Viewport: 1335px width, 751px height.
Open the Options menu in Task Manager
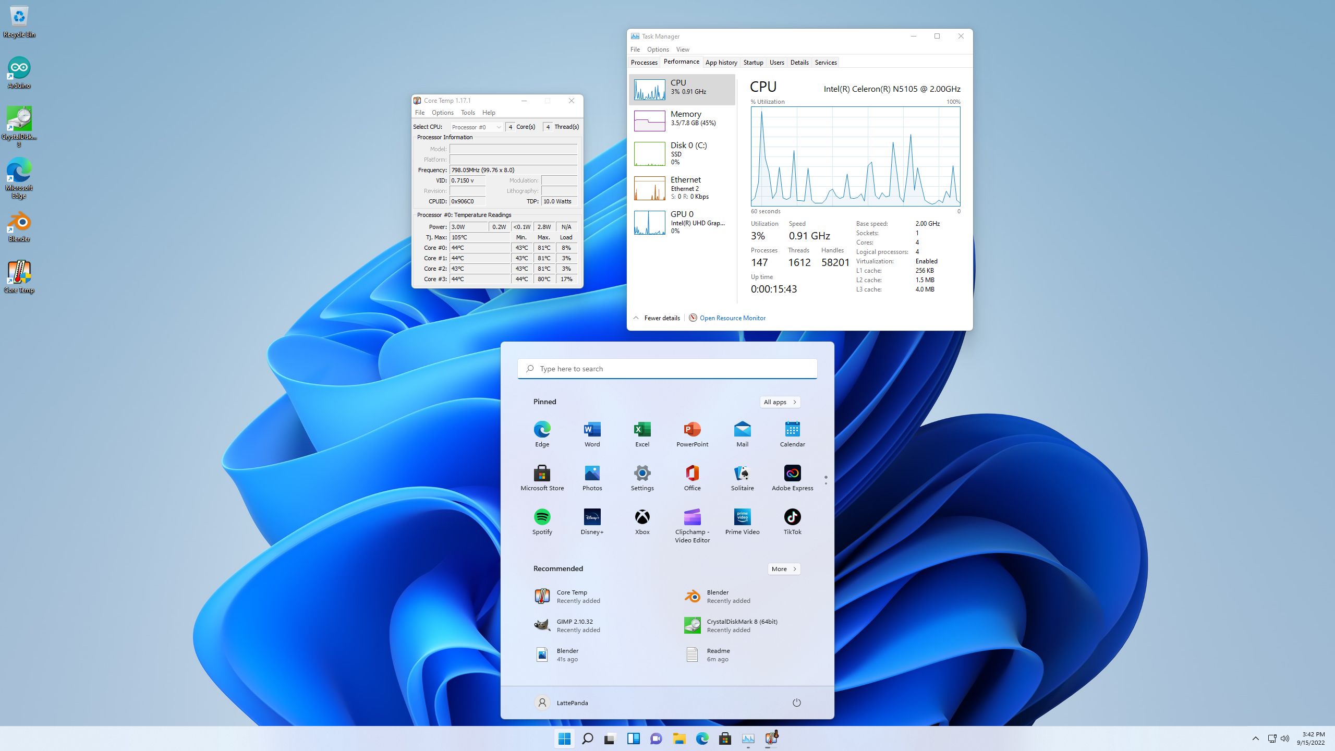(658, 50)
